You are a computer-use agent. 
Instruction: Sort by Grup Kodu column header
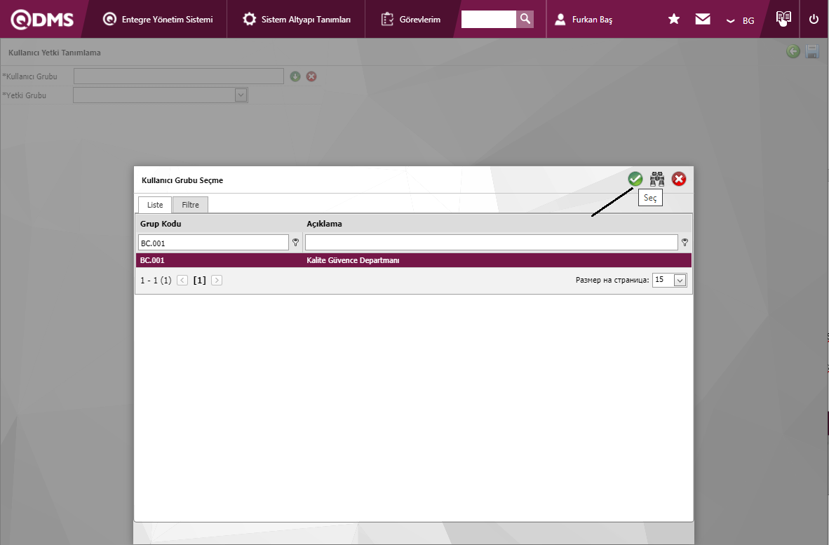(161, 224)
